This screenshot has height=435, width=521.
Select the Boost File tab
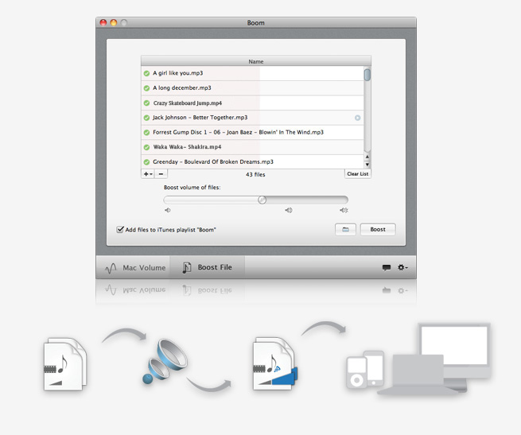(208, 267)
